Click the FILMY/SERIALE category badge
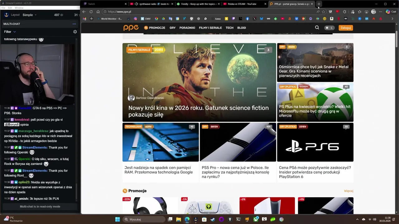399x224 pixels. coord(139,50)
